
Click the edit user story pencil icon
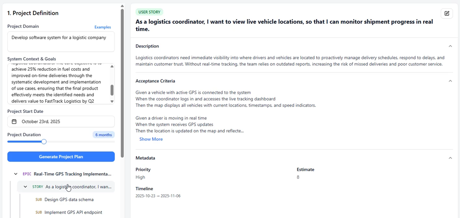(x=447, y=14)
